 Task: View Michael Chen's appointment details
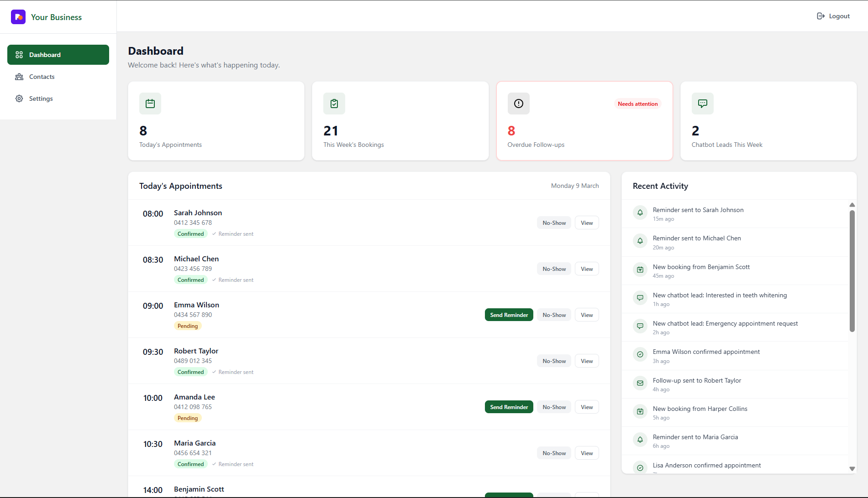click(x=586, y=269)
